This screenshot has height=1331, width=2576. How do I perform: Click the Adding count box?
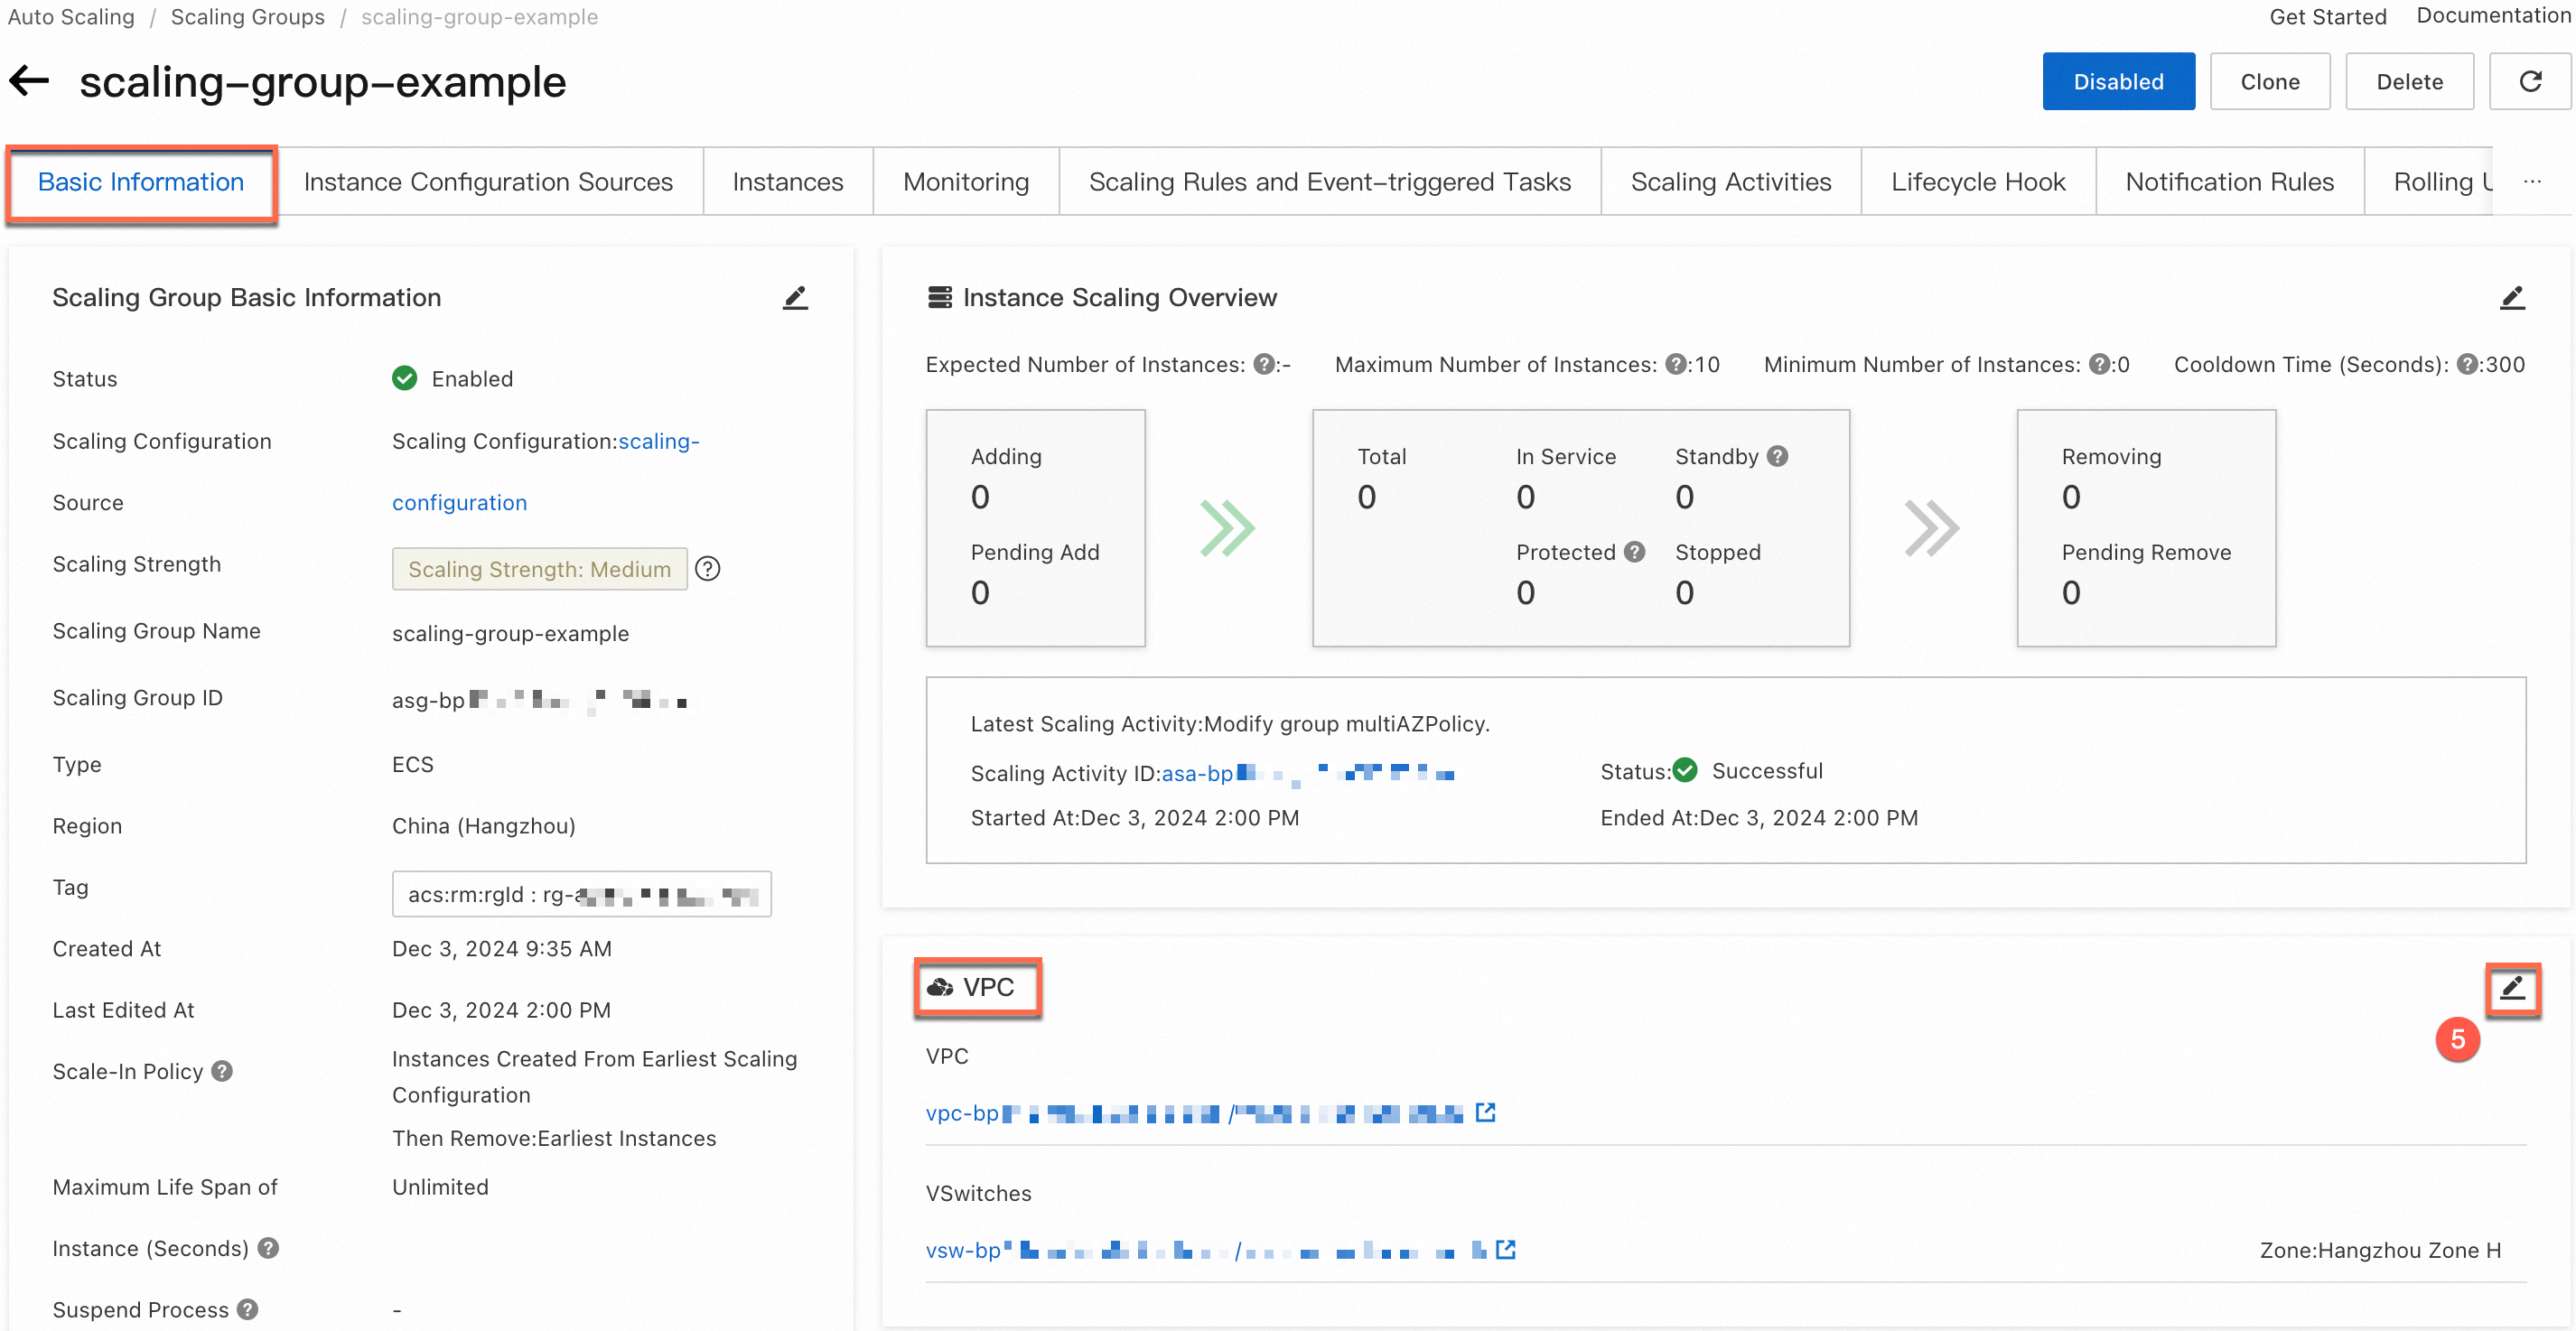(1035, 528)
